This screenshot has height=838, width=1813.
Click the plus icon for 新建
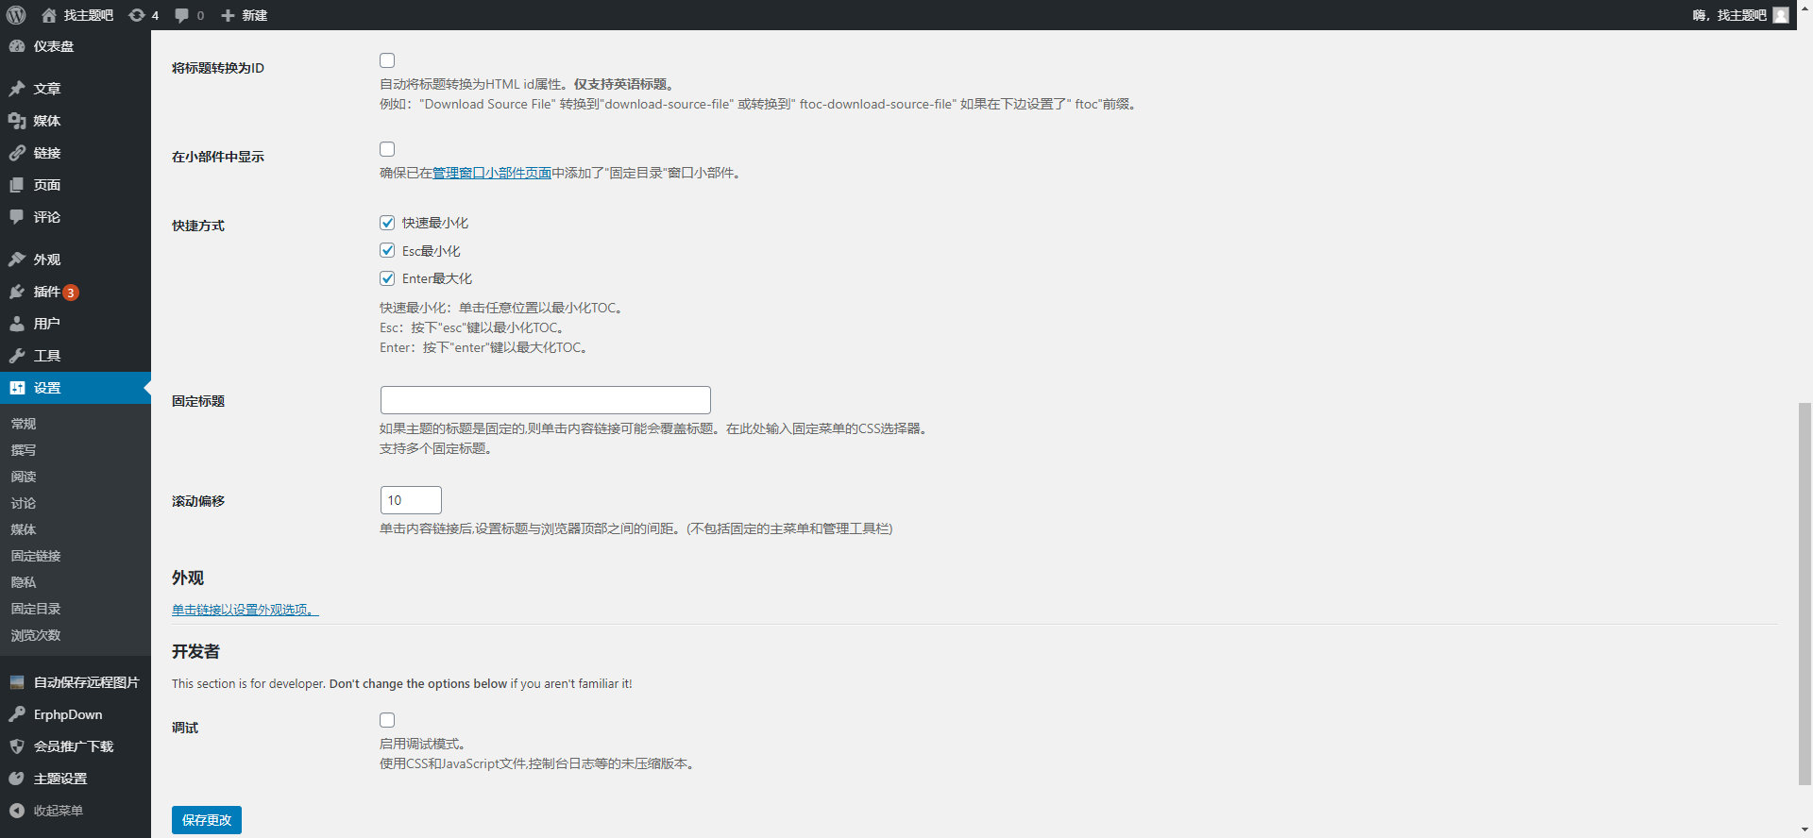pos(228,15)
